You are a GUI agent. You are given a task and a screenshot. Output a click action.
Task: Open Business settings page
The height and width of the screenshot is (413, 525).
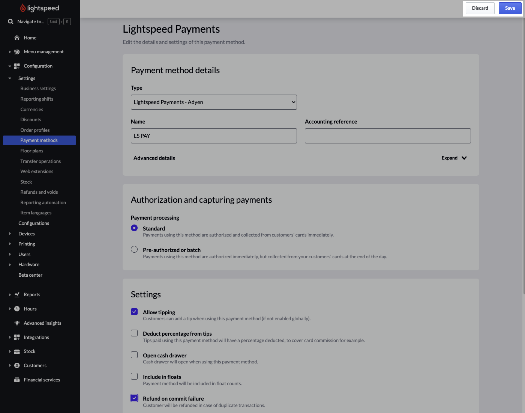[38, 89]
